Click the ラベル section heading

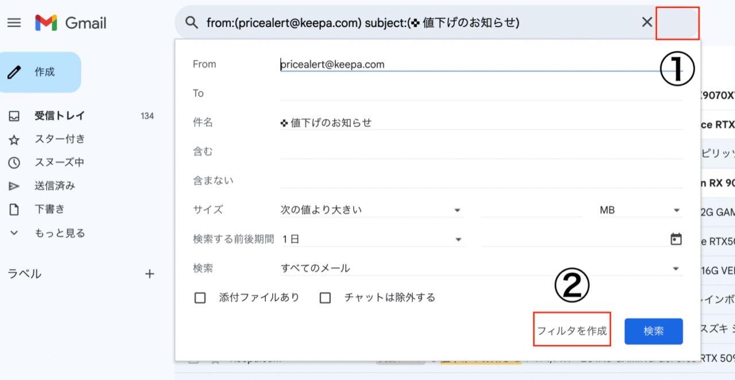24,274
